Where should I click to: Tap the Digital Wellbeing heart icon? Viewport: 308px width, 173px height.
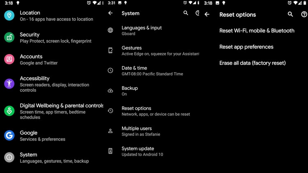point(9,111)
